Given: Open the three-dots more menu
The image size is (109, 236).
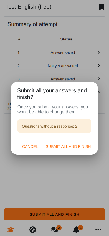Looking at the screenshot, I should click(x=98, y=230).
